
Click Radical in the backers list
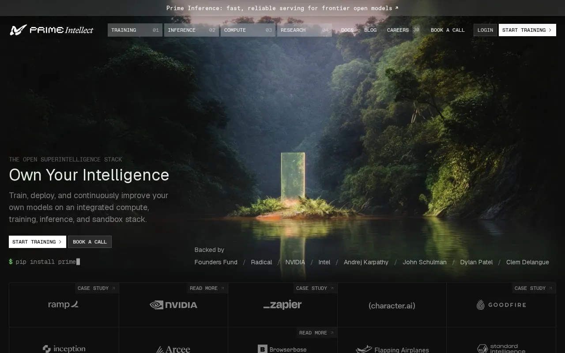click(261, 262)
